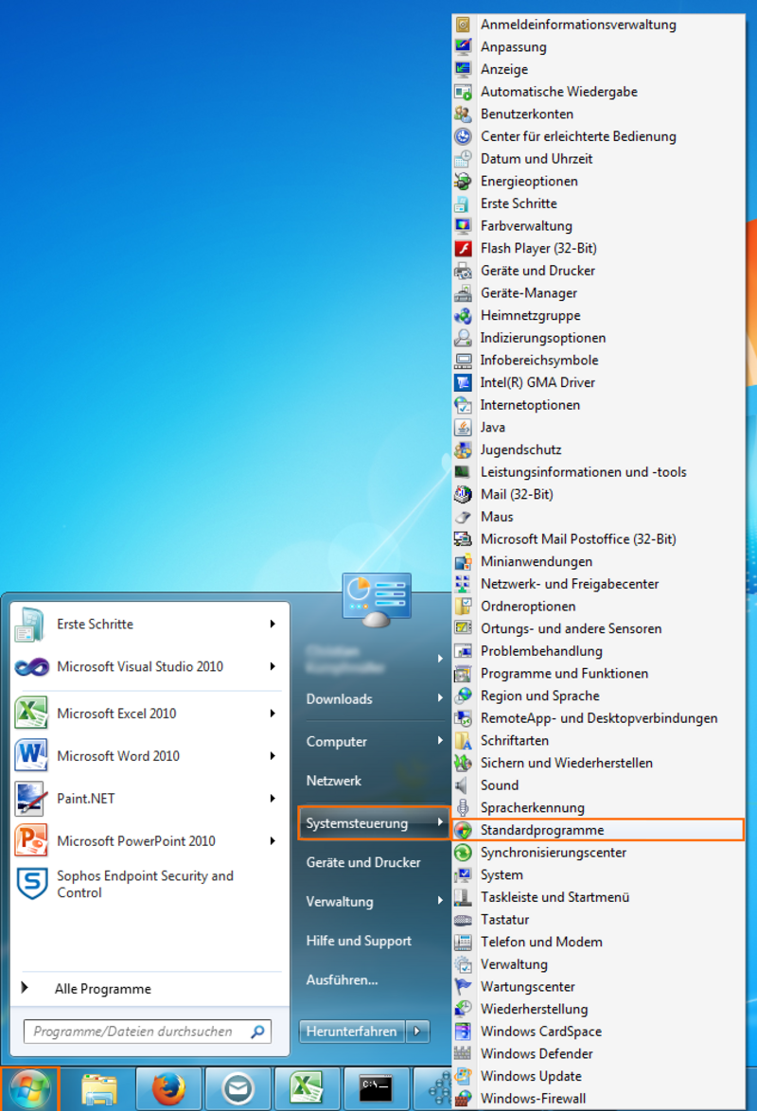Expand the Microsoft Excel 2010 jump list arrow

point(273,714)
